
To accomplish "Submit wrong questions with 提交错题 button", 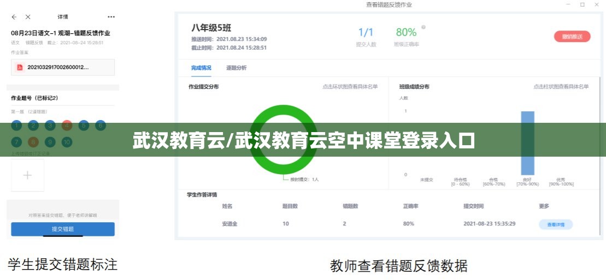I will coord(63,229).
